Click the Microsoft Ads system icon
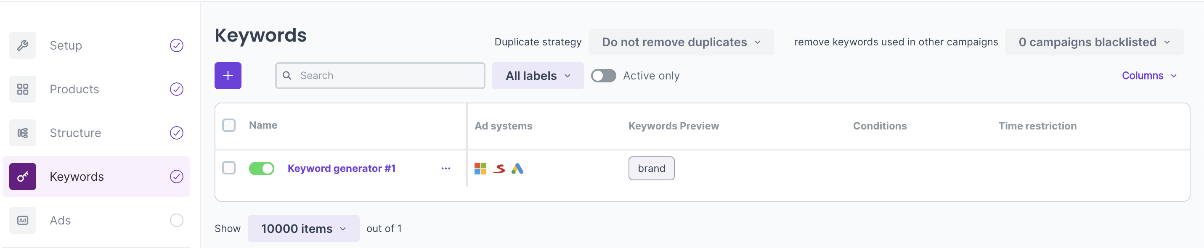Screen dimensions: 1204x248 tap(480, 169)
